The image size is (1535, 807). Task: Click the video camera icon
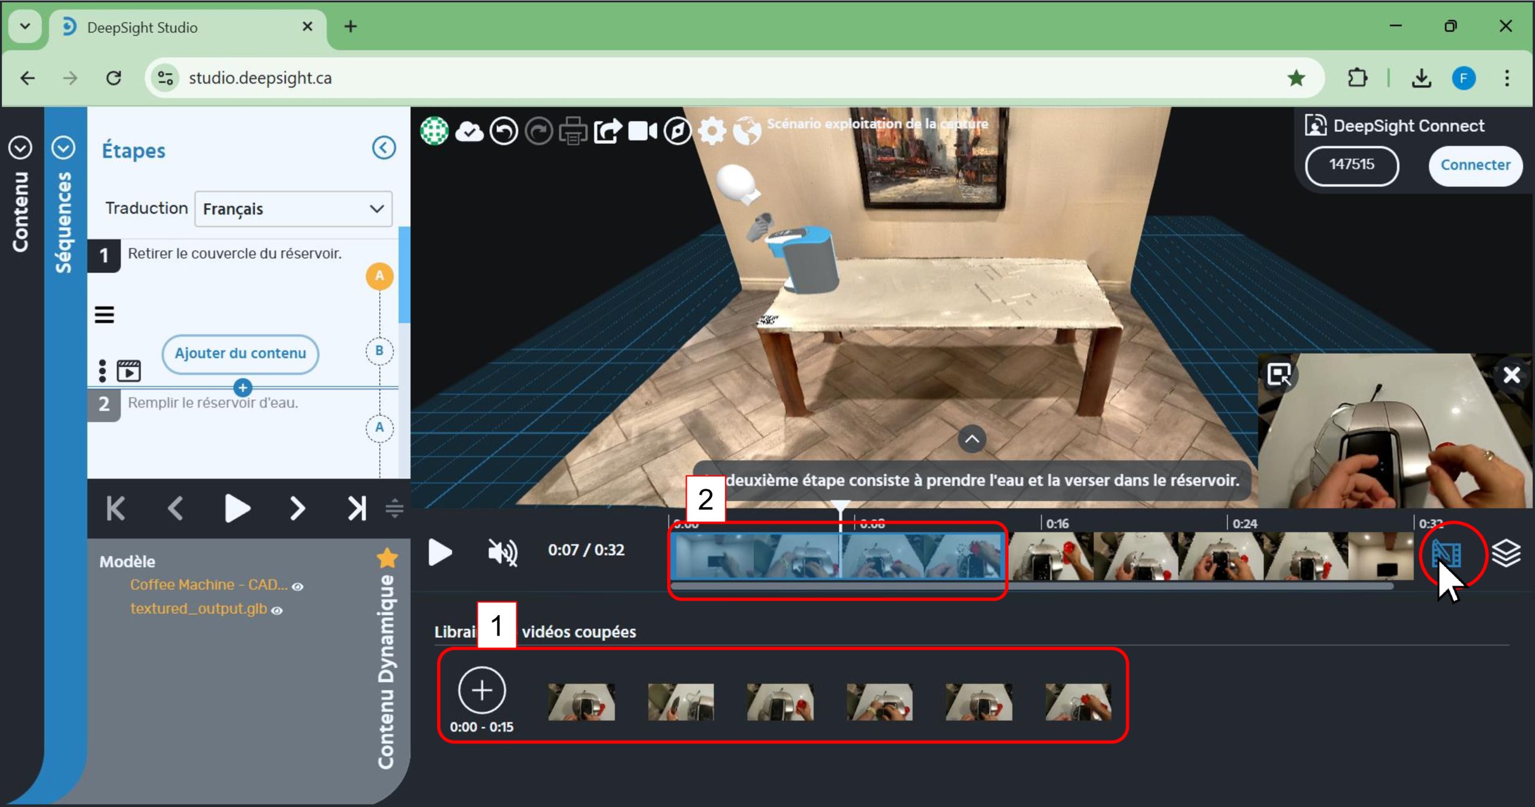[x=642, y=131]
